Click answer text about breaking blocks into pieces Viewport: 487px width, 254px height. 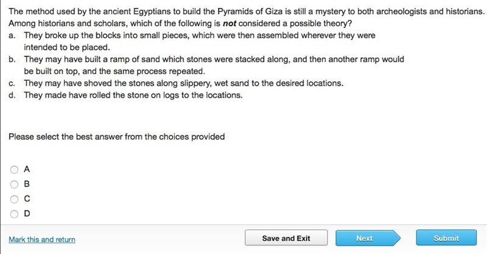tap(200, 41)
